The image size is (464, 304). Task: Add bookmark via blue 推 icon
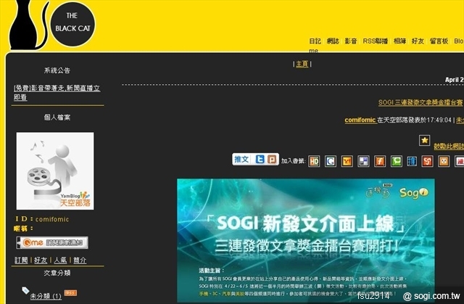tap(412, 161)
